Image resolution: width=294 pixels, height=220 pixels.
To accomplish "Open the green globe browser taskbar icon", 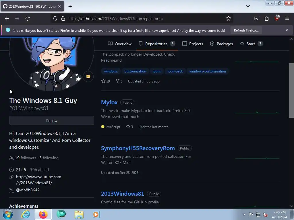I will pos(61,214).
